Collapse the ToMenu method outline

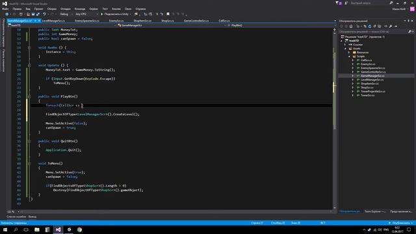29,163
